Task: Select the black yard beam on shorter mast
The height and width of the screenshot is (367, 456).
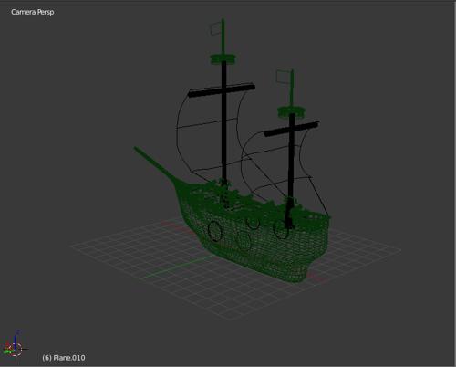Action: pos(292,129)
